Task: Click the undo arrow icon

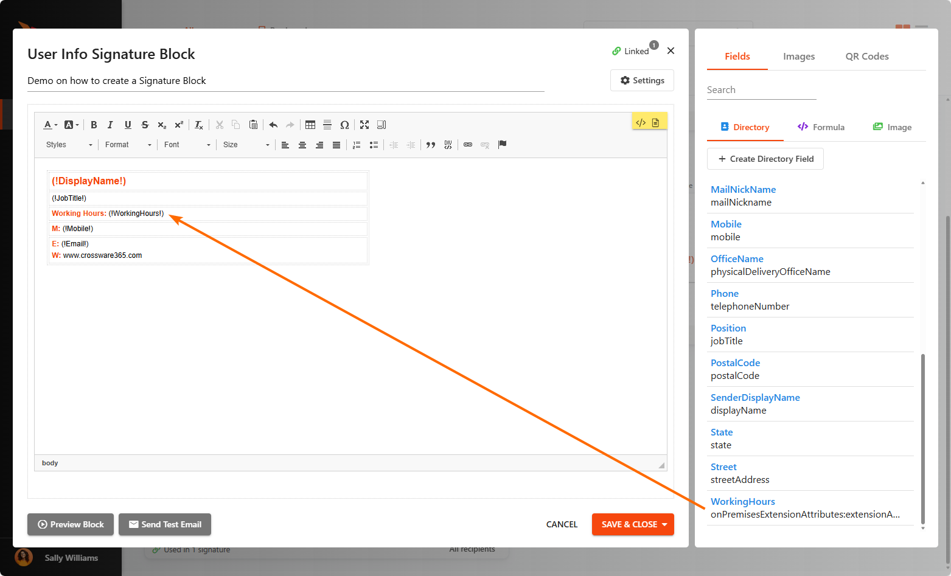Action: 273,125
